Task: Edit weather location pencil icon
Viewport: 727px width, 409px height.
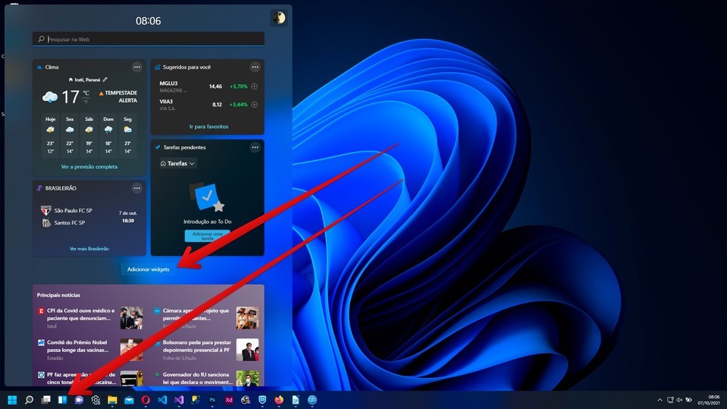Action: coord(105,80)
